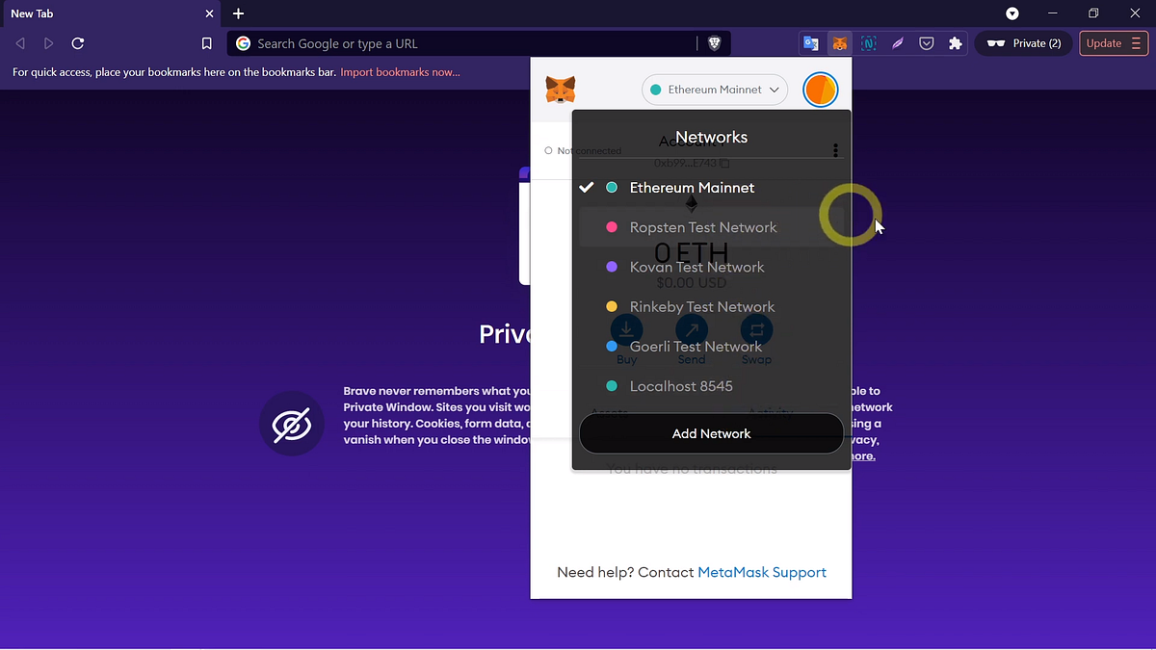Open the Ethereum Mainnet network selector dropdown

point(715,89)
